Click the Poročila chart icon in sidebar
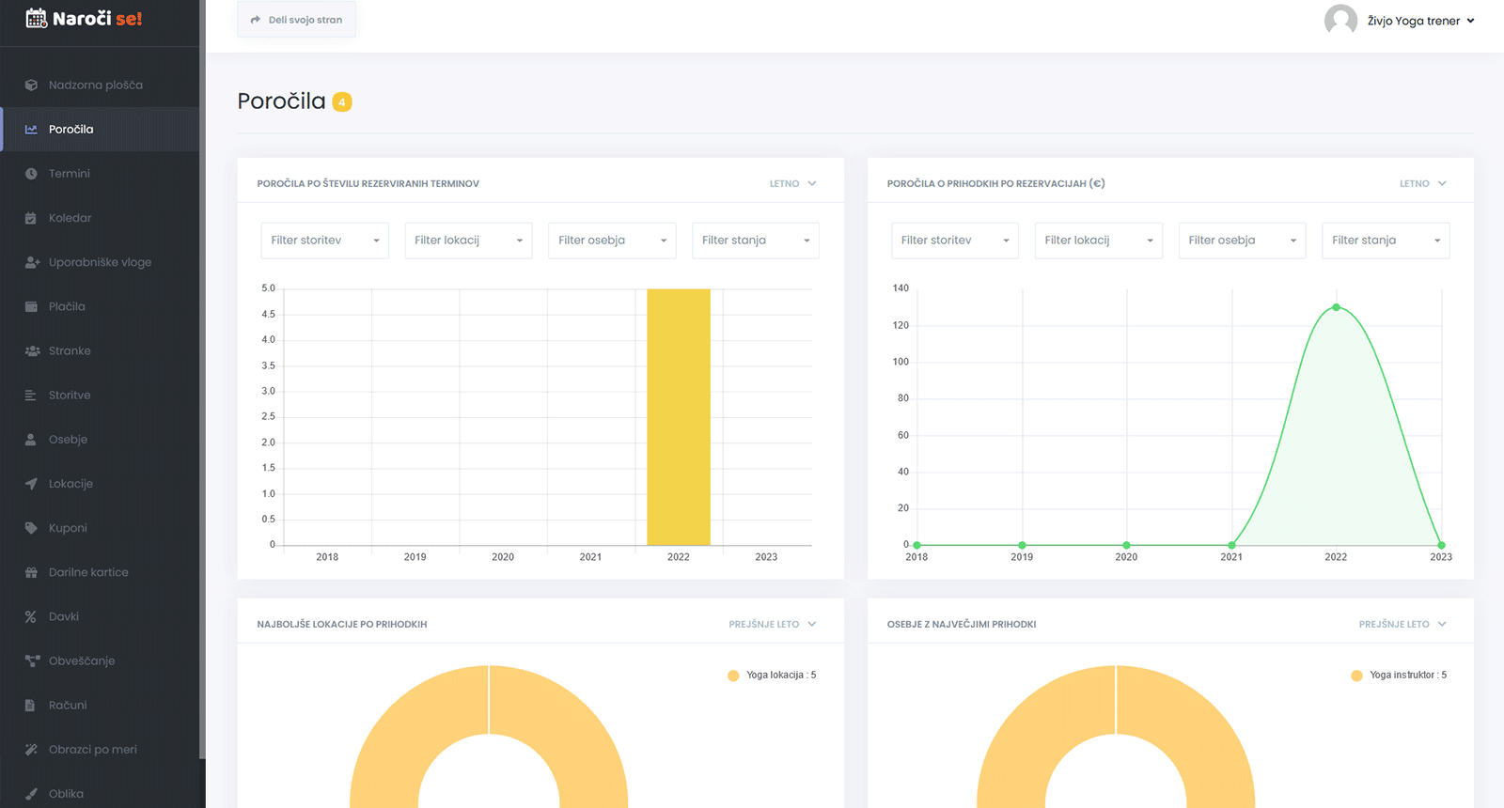 (31, 129)
